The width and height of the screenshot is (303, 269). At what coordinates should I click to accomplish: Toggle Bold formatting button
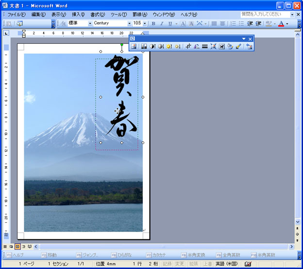pyautogui.click(x=153, y=23)
